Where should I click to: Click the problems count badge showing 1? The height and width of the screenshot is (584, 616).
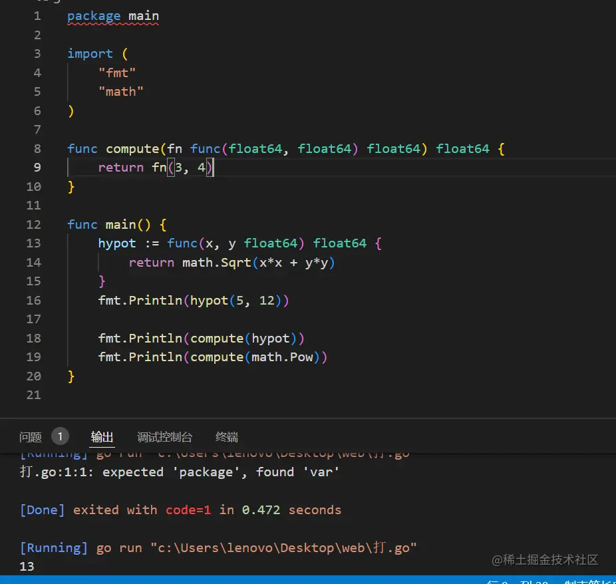[60, 436]
